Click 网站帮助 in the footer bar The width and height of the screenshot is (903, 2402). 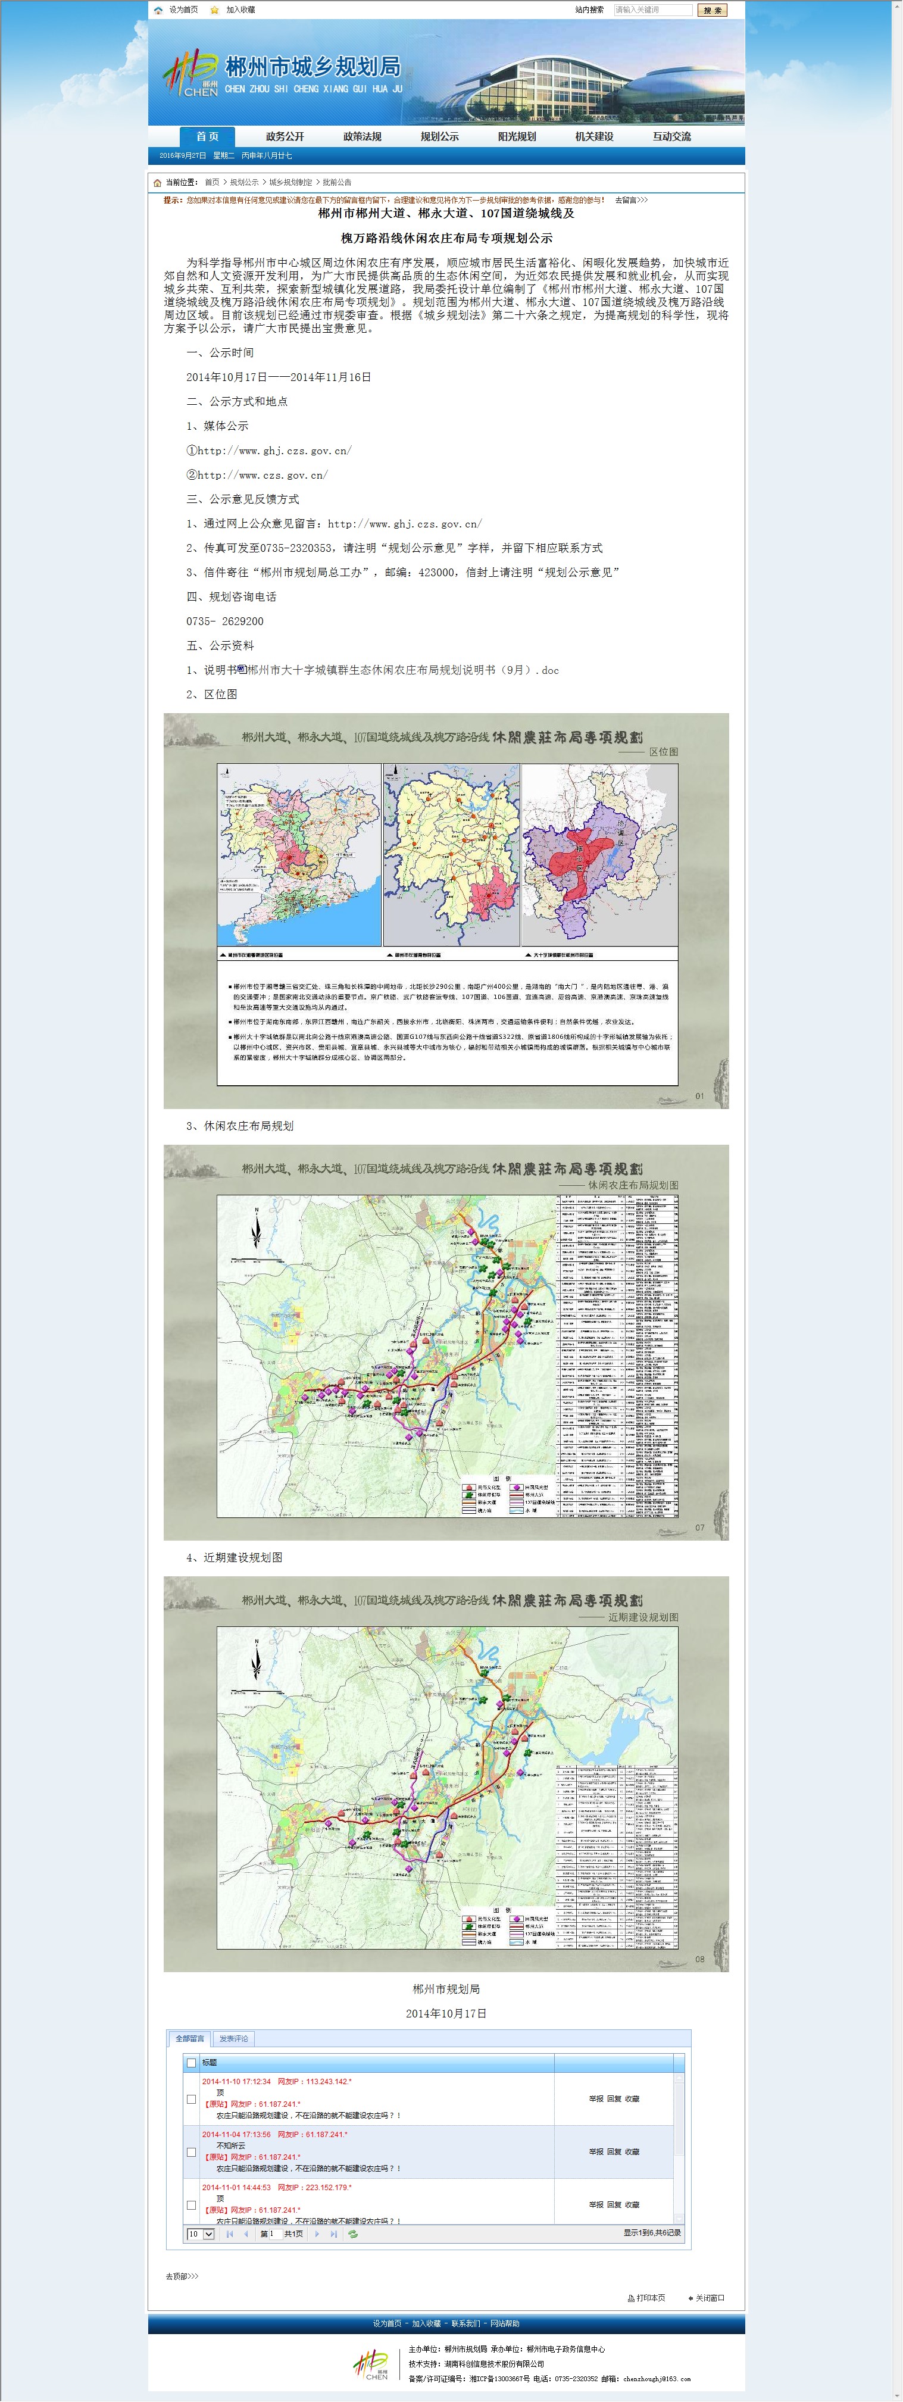[x=505, y=2323]
